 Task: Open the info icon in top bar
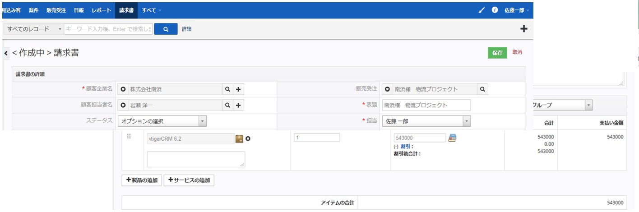pos(495,10)
